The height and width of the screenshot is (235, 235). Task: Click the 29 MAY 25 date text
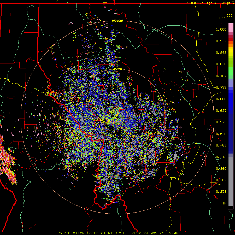[x=154, y=233]
